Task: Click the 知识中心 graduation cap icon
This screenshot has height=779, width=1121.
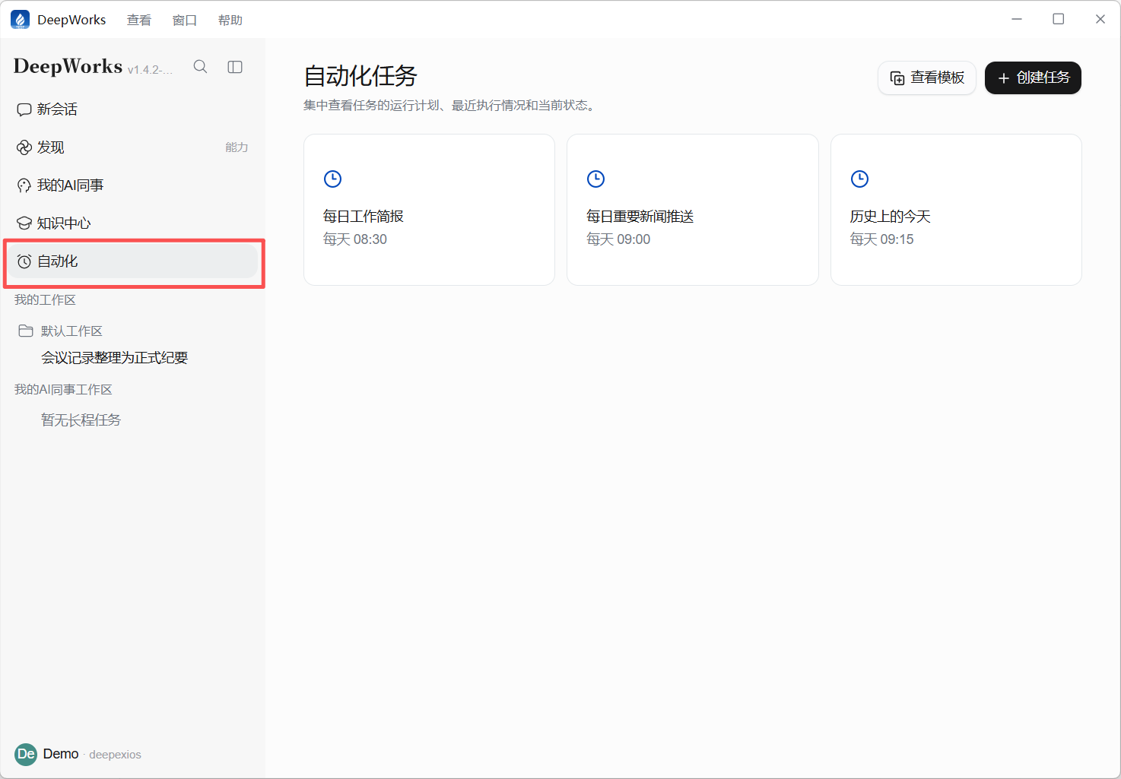Action: pyautogui.click(x=24, y=223)
